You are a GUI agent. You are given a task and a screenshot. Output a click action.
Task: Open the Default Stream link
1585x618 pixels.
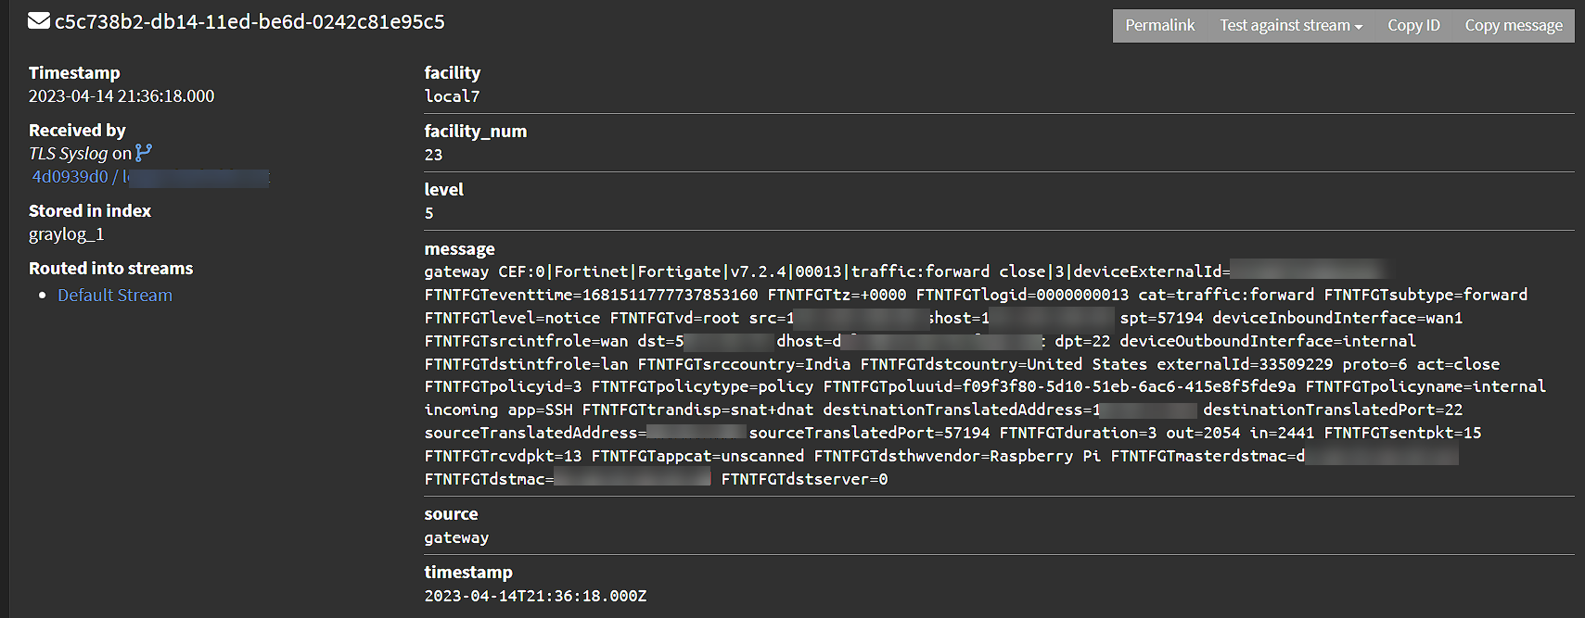114,295
